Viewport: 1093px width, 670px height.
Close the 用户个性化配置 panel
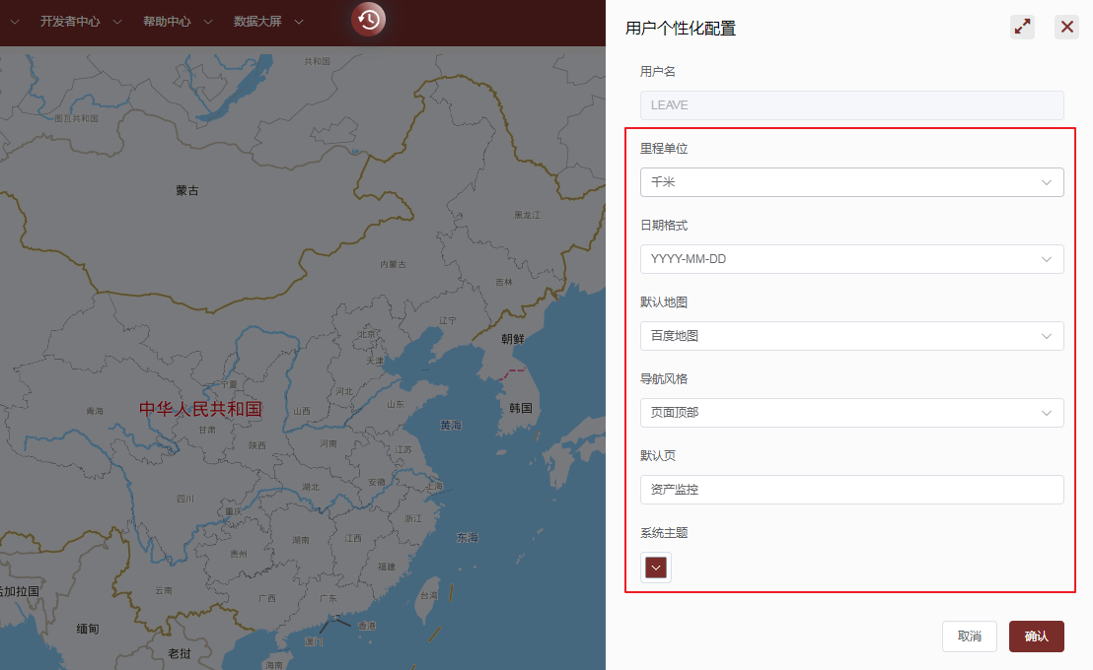1066,28
